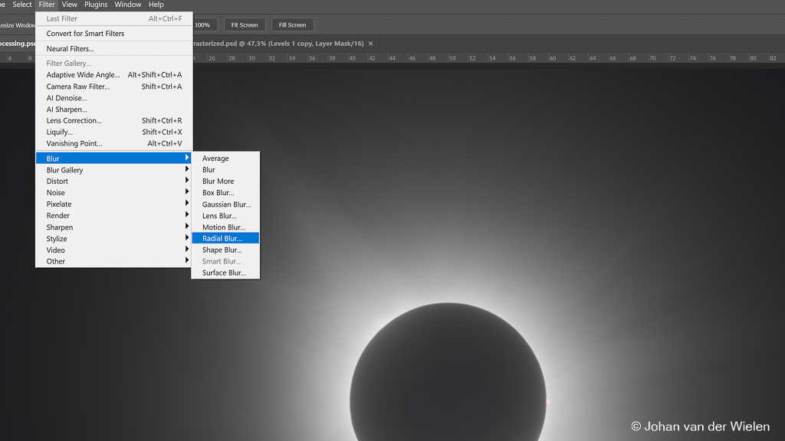The image size is (785, 441).
Task: Open the Select menu
Action: (22, 5)
